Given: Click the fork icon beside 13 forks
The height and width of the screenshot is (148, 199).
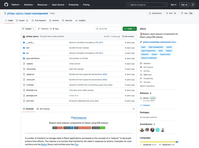Looking at the screenshot, I should (141, 82).
